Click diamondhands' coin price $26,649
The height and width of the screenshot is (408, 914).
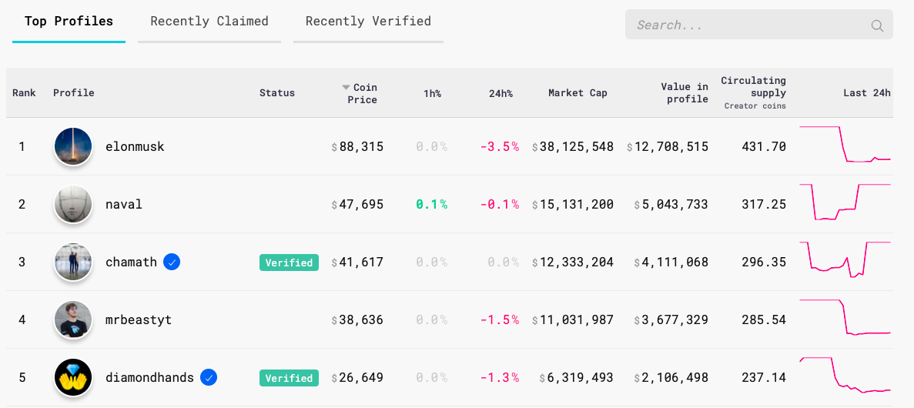357,378
